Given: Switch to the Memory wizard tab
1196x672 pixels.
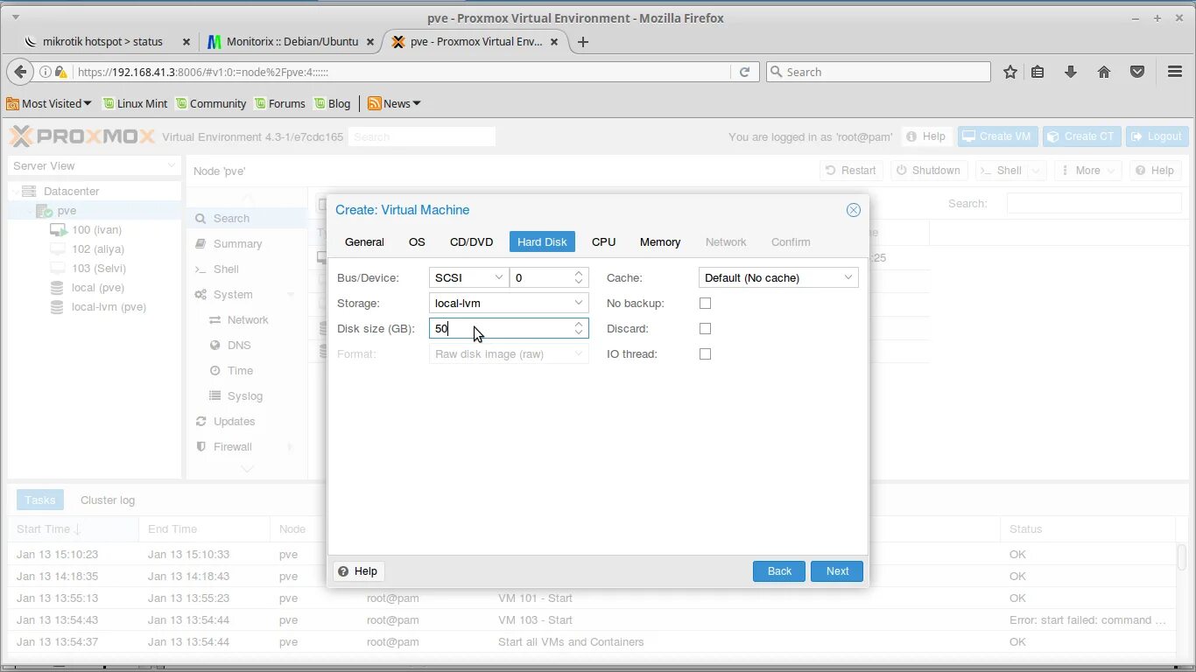Looking at the screenshot, I should coord(660,241).
